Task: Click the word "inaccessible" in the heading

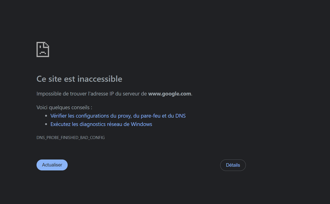Action: click(100, 79)
